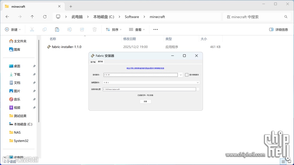Open 本地磁盘 (C:) in the sidebar
This screenshot has height=165, width=294.
[x=21, y=124]
